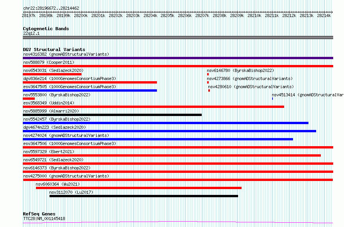344x227 pixels.
Task: Open the nsv588879 (Cooper2011) label
Action: (49, 62)
